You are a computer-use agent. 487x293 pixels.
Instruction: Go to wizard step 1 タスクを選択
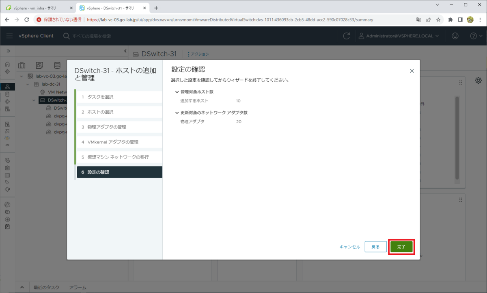click(x=119, y=97)
